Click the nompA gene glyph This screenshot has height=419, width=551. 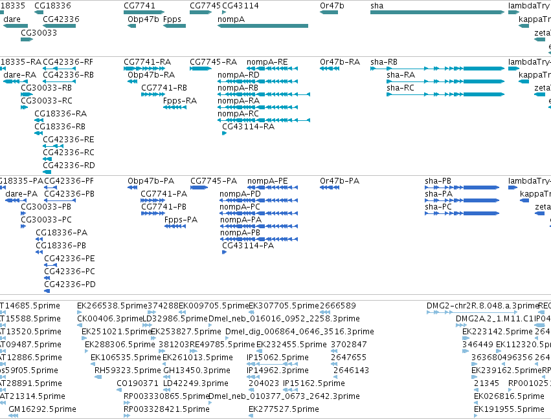pos(263,26)
